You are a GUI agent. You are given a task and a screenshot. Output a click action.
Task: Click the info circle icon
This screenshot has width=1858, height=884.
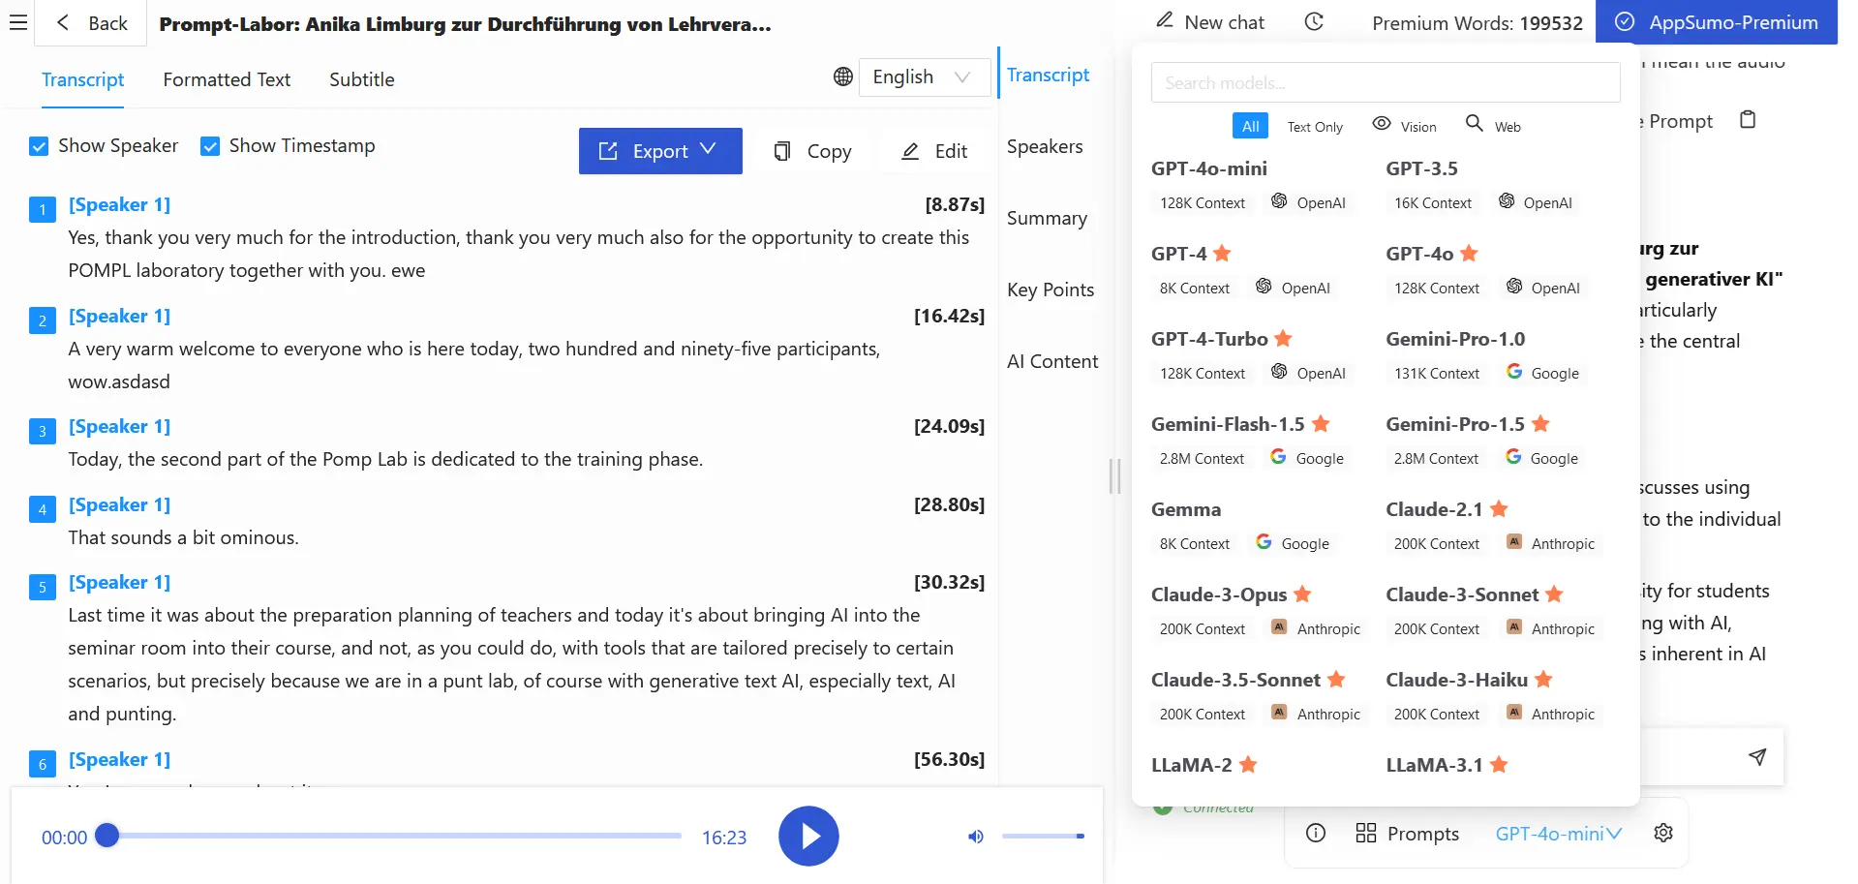pyautogui.click(x=1316, y=833)
